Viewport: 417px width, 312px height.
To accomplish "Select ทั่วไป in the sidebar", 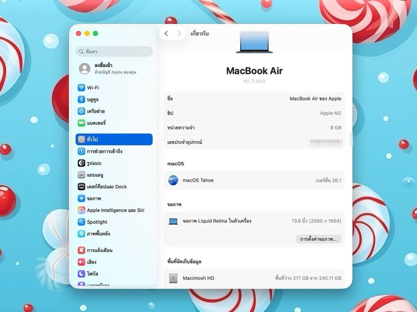I will [114, 139].
